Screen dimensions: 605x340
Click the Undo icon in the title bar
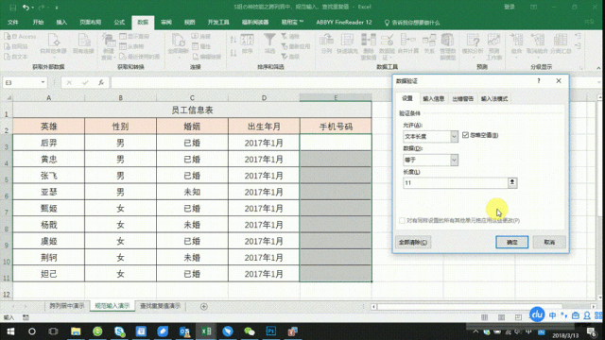(26, 8)
